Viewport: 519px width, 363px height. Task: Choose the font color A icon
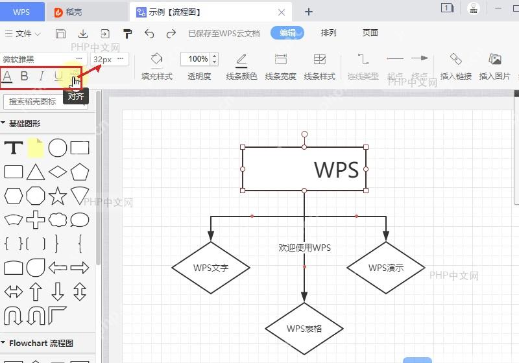pyautogui.click(x=7, y=76)
